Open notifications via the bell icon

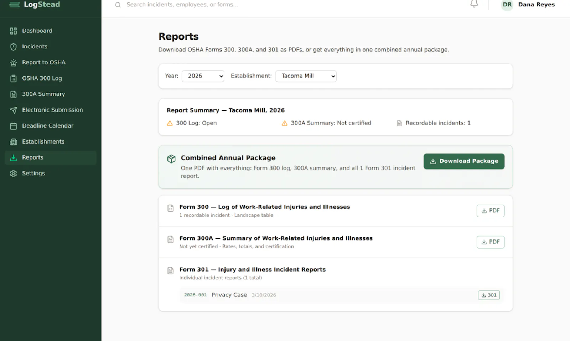pyautogui.click(x=474, y=4)
